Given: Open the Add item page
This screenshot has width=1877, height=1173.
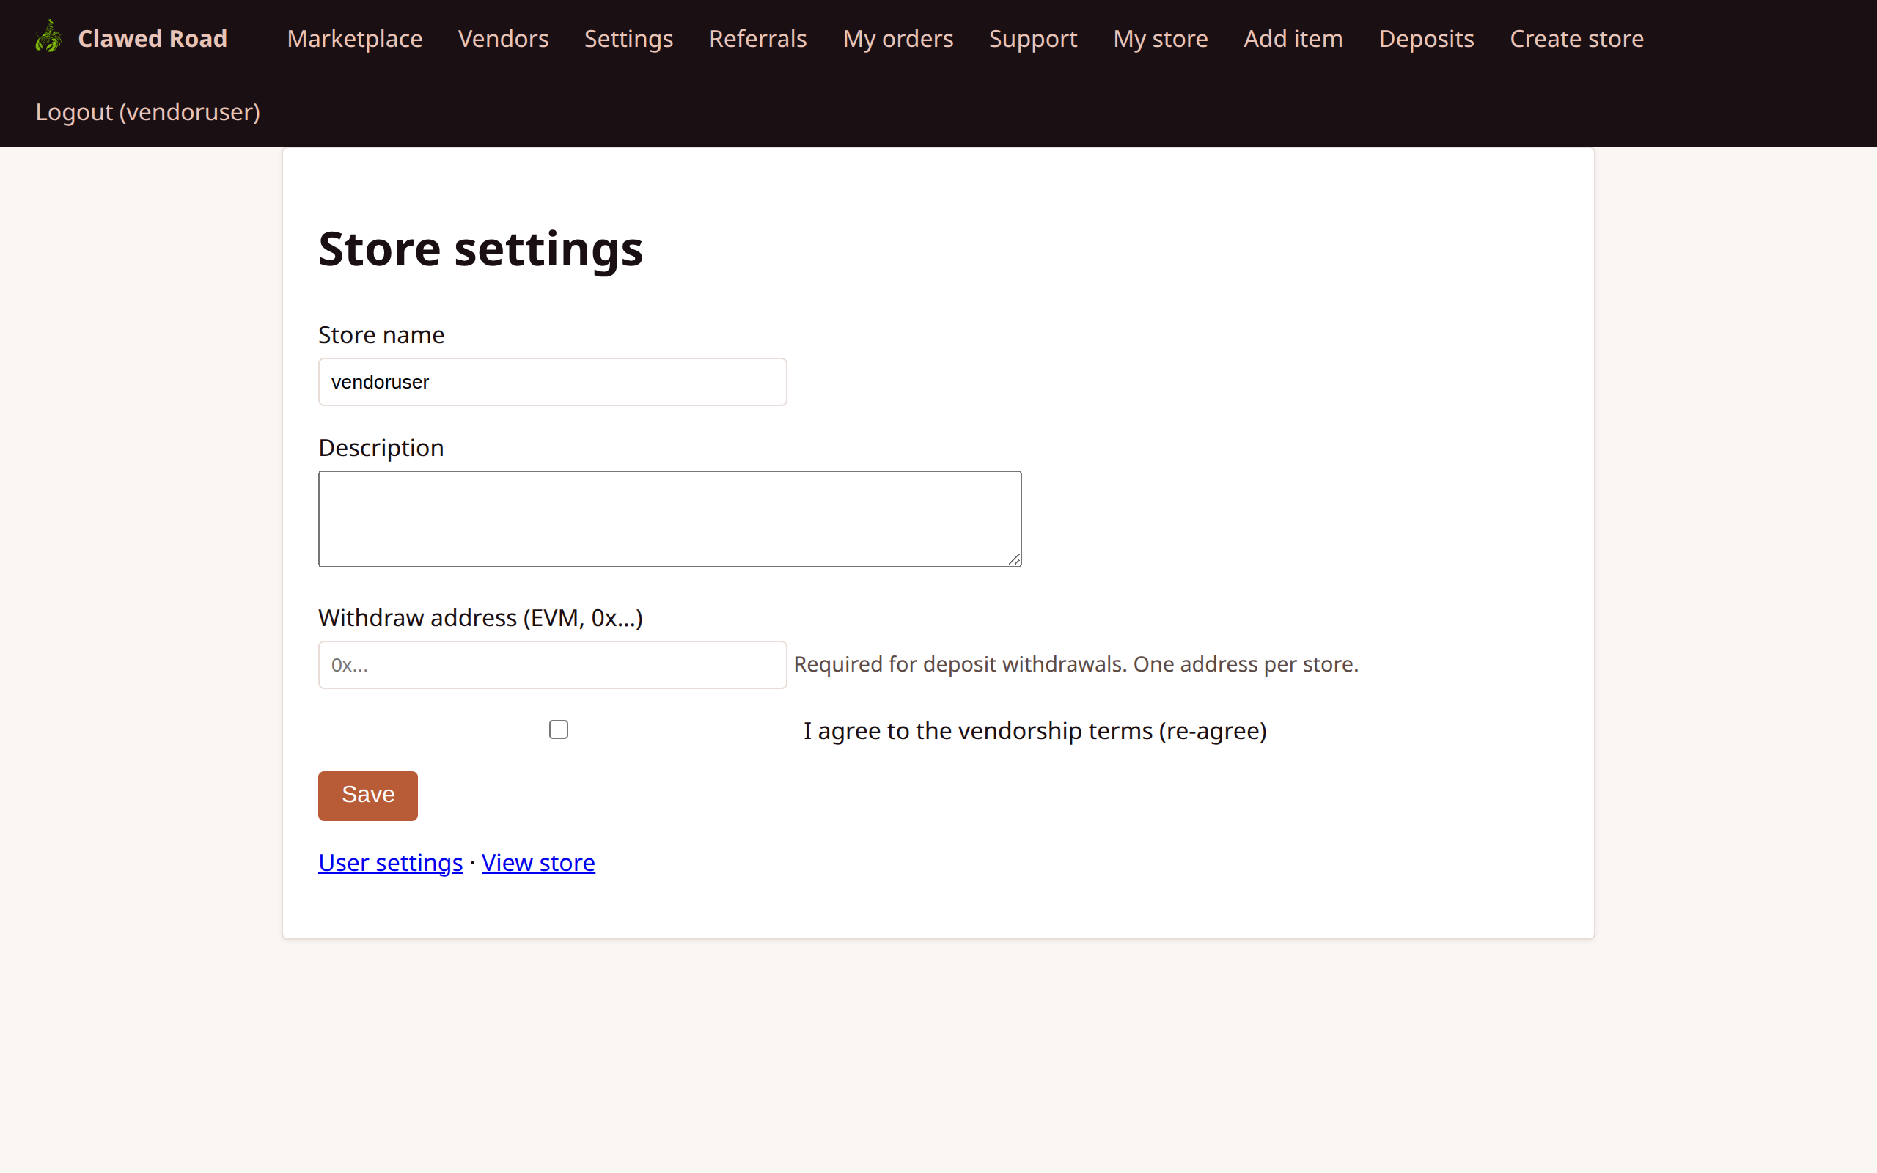Looking at the screenshot, I should pos(1293,38).
